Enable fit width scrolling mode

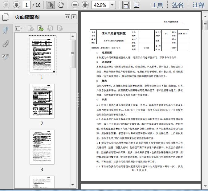[126, 5]
